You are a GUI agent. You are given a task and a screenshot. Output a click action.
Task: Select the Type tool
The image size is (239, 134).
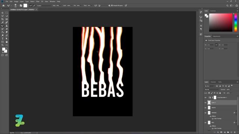[x=3, y=39]
